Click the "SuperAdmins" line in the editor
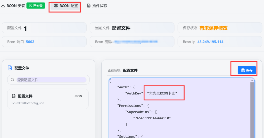 pos(141,112)
